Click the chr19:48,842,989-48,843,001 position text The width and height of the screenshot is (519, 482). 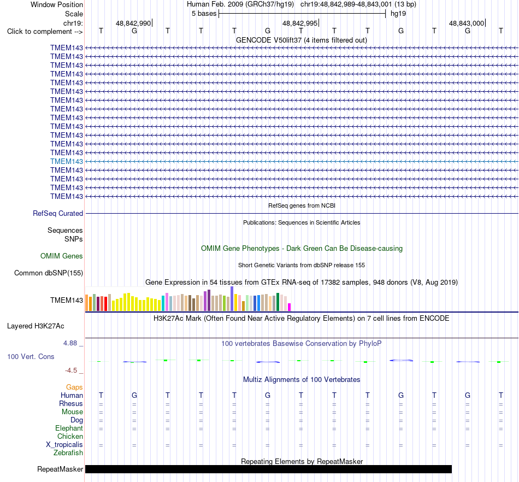coord(346,4)
